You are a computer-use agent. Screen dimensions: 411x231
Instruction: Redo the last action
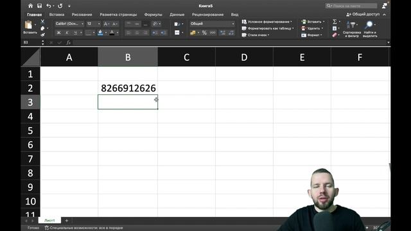pyautogui.click(x=60, y=6)
